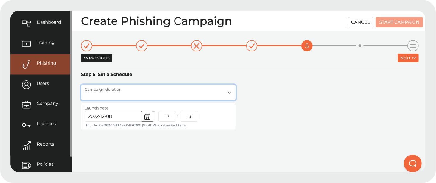
Task: Go back using PREVIOUS button
Action: click(96, 58)
